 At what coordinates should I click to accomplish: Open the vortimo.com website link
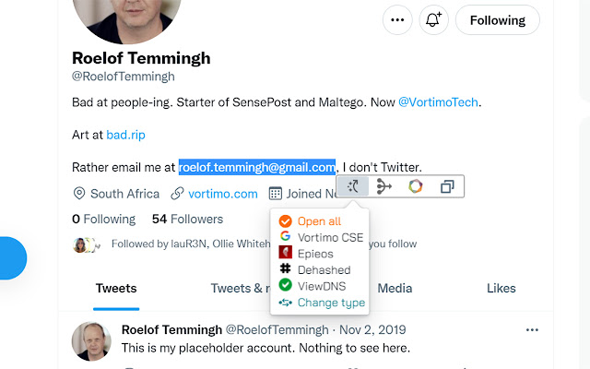[x=223, y=194]
